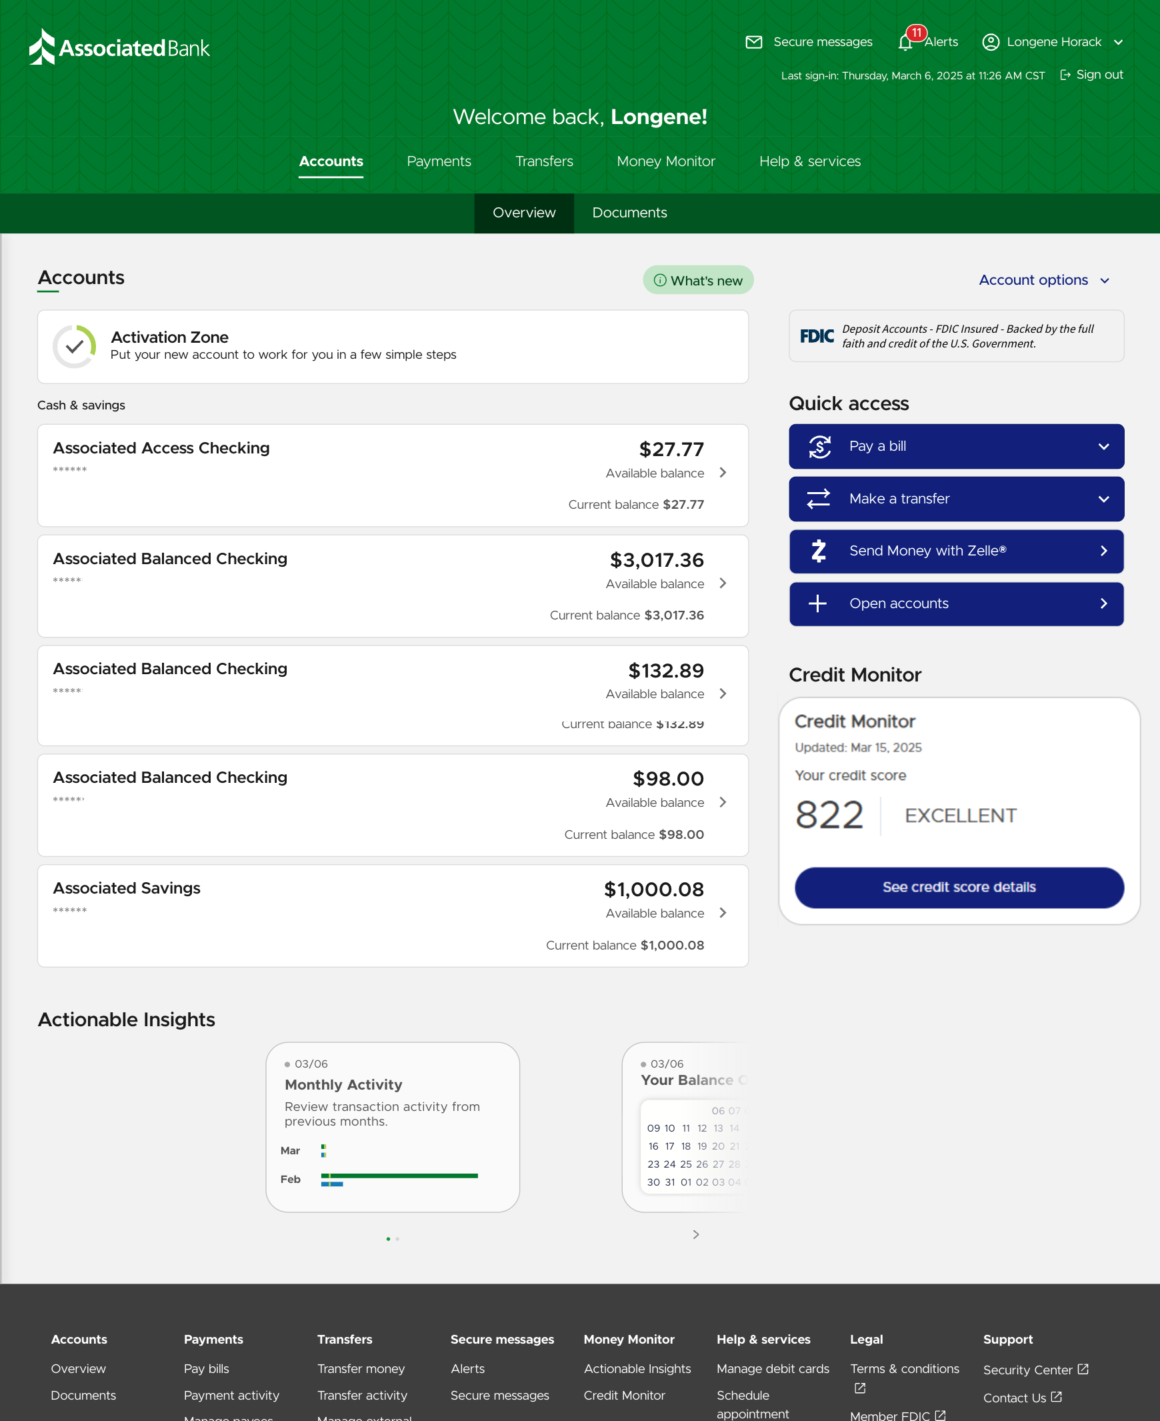
Task: Click the Open accounts plus icon
Action: [819, 603]
